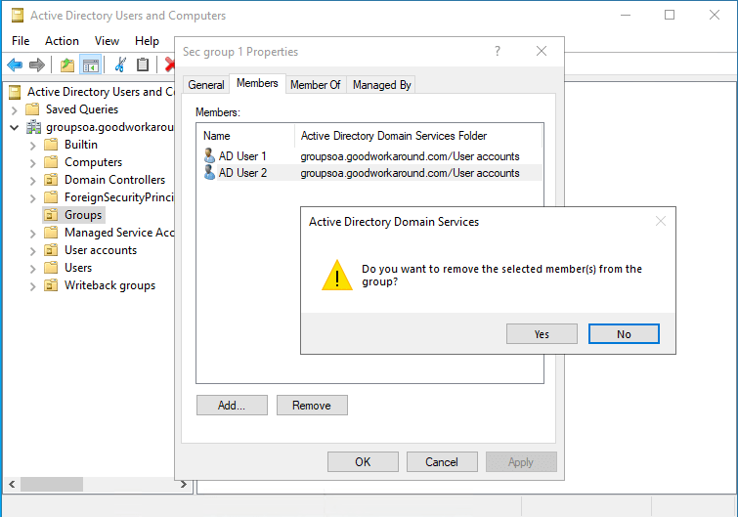Click No to keep the member
This screenshot has width=738, height=517.
624,334
